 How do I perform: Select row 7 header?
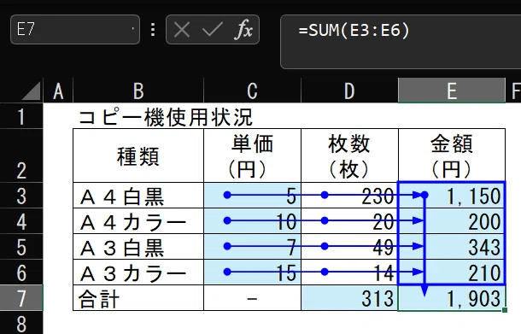tap(21, 298)
